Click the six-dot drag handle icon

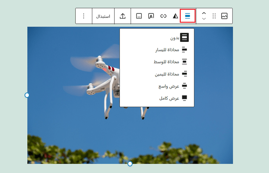[x=214, y=16]
